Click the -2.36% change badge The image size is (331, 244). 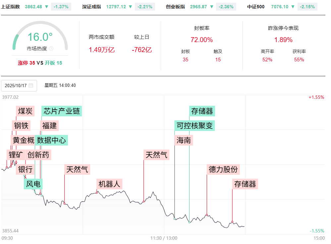point(226,7)
